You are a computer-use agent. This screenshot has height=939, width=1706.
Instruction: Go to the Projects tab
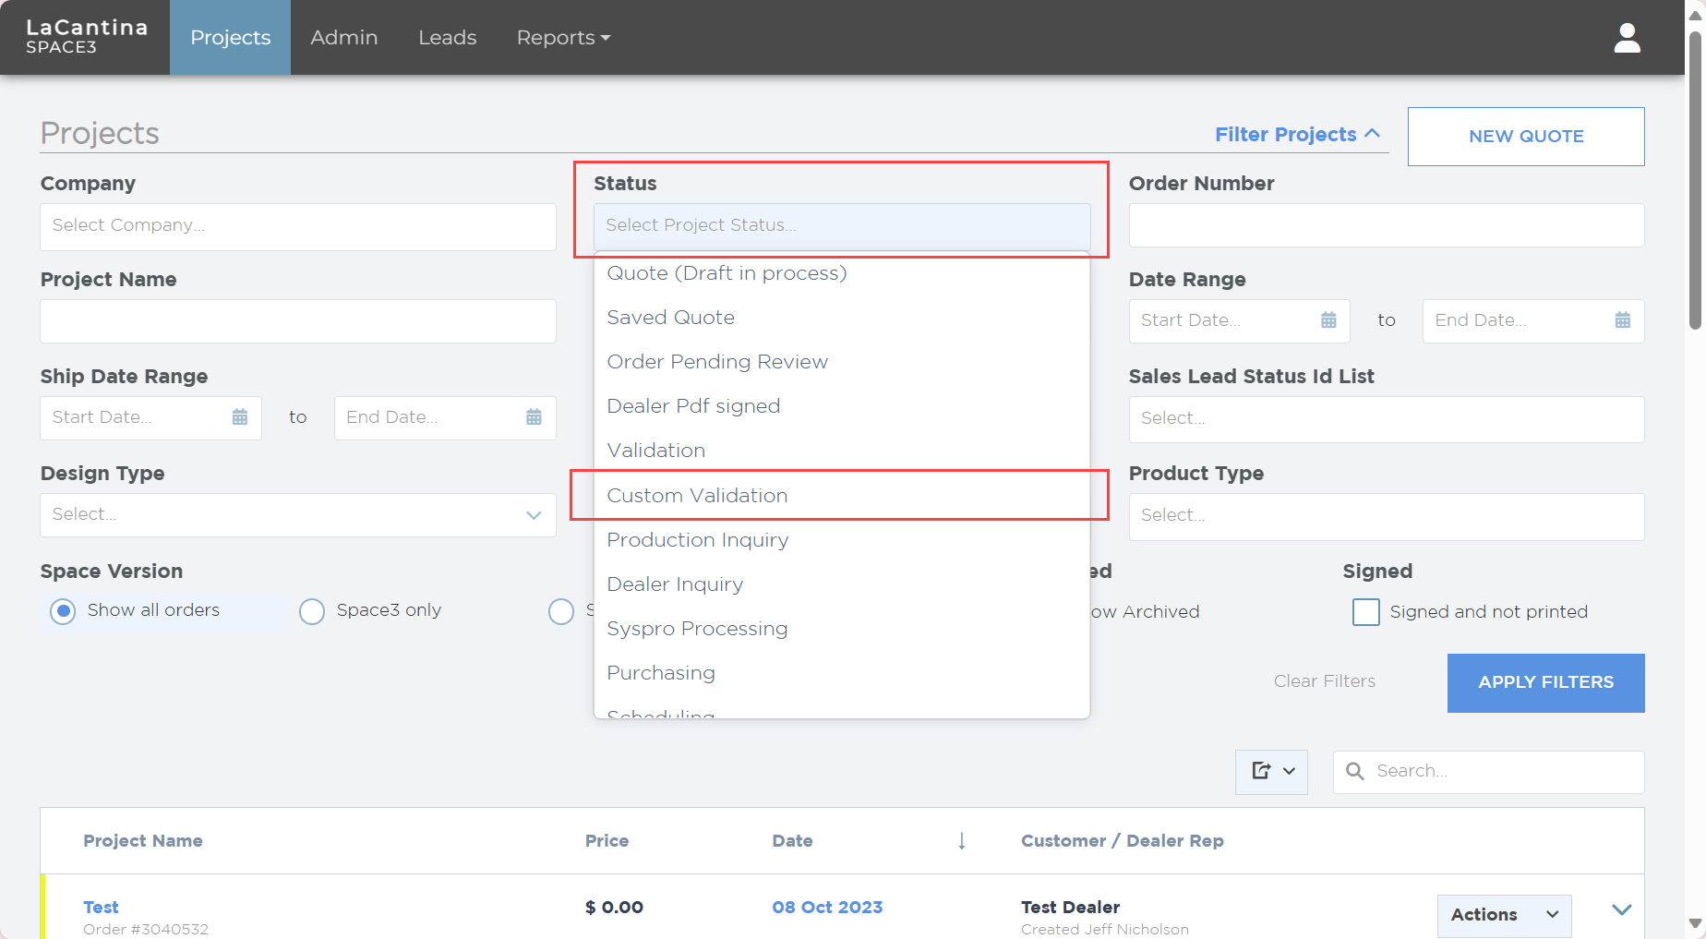coord(230,38)
